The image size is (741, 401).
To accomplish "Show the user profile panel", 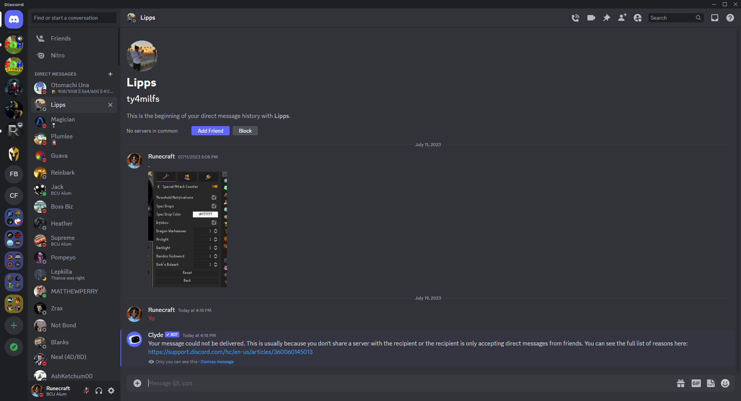I will [638, 18].
